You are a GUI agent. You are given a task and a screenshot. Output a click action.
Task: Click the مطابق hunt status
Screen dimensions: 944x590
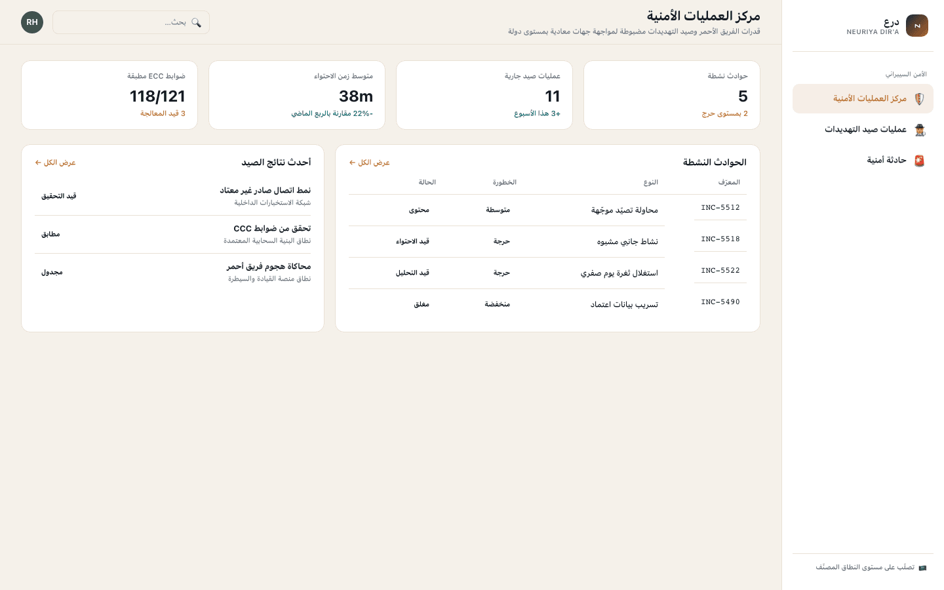[50, 234]
